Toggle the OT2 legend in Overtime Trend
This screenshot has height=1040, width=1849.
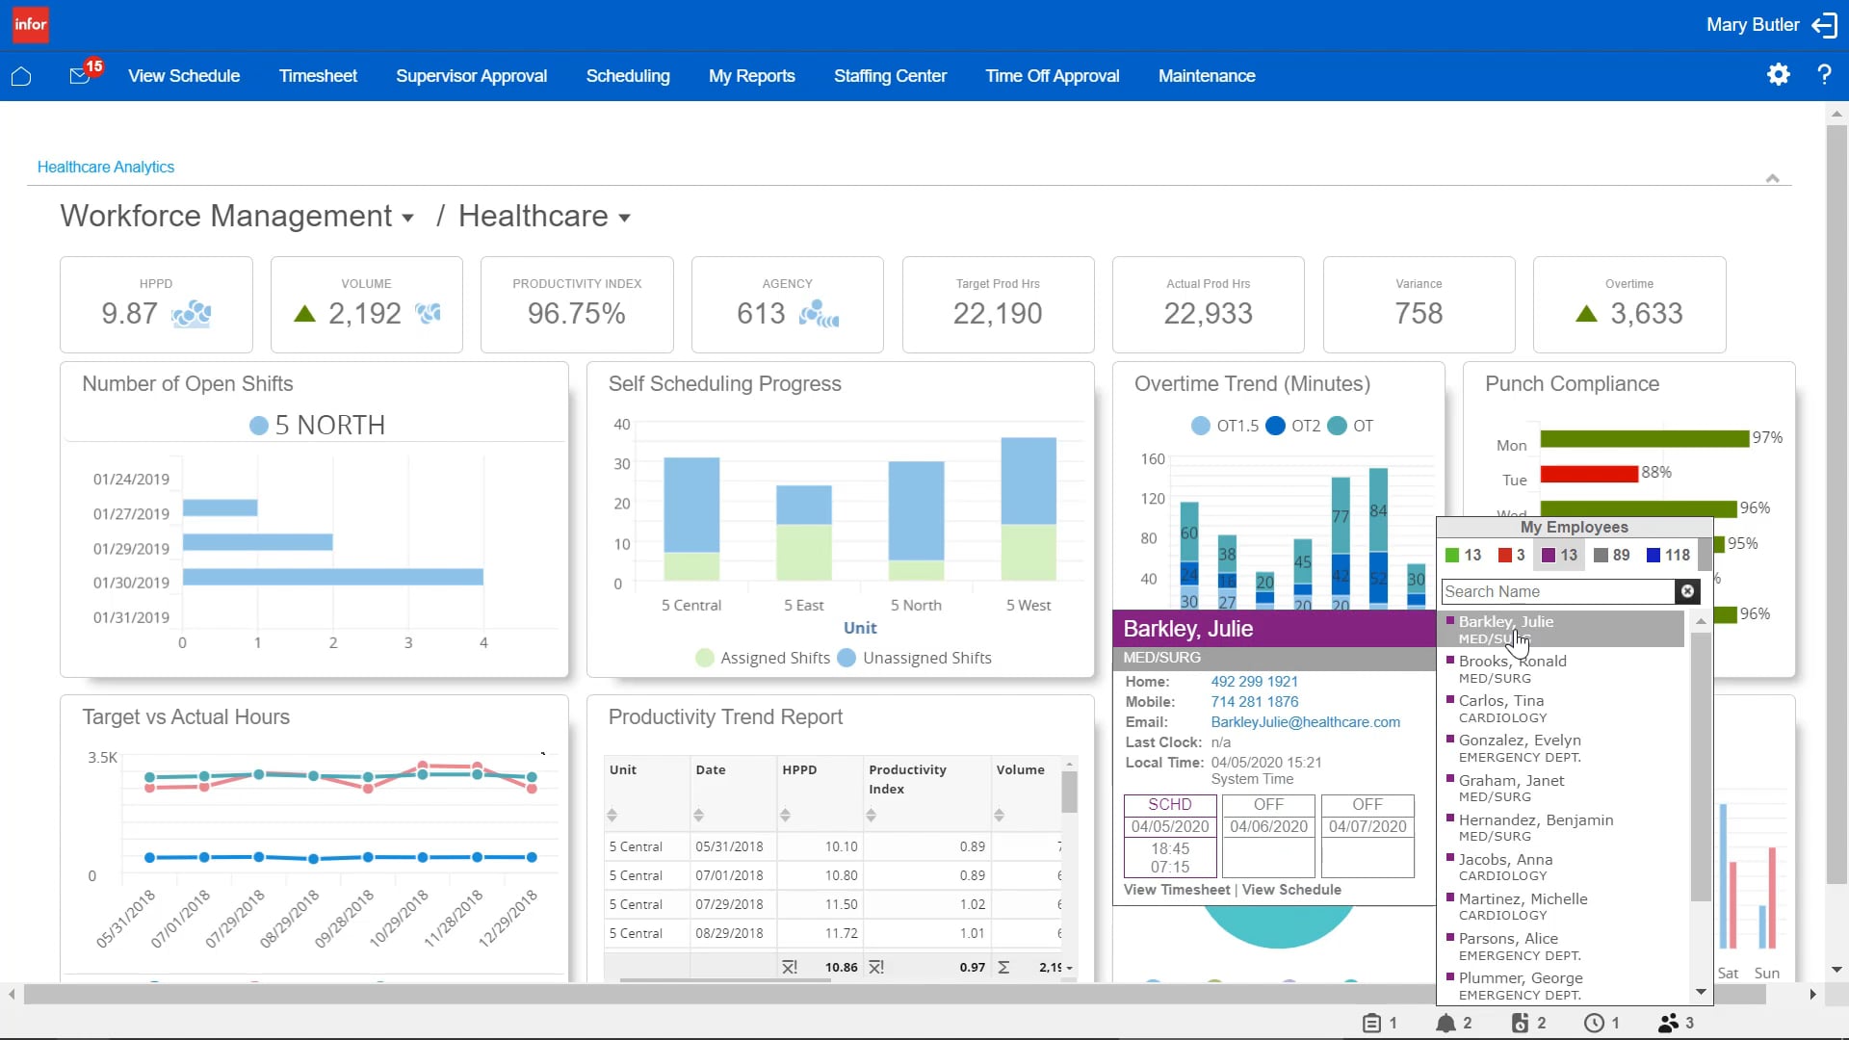pos(1292,427)
